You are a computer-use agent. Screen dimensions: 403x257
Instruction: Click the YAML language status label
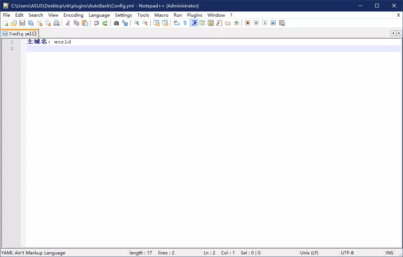[33, 253]
